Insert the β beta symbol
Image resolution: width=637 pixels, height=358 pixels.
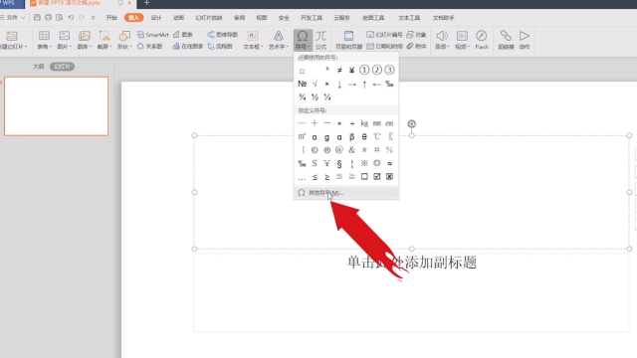[351, 137]
